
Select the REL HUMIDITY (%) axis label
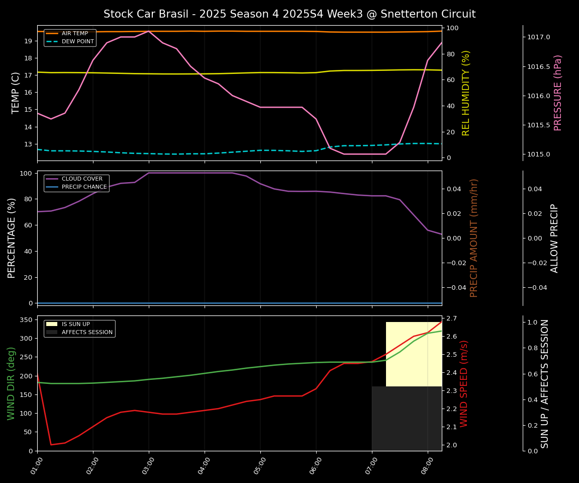[466, 93]
